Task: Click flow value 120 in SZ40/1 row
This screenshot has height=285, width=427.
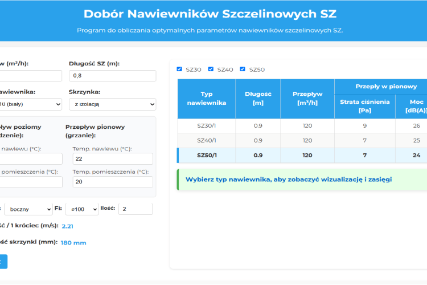Action: coord(307,140)
